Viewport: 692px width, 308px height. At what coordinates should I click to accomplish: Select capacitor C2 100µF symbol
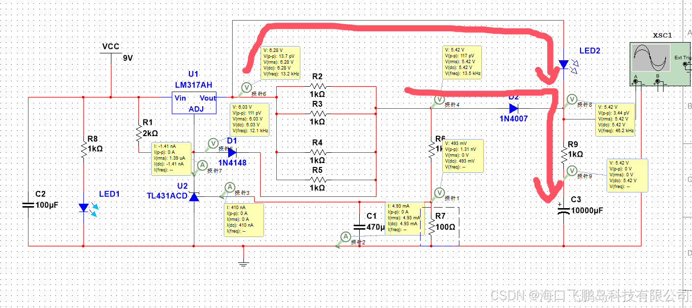(x=28, y=205)
